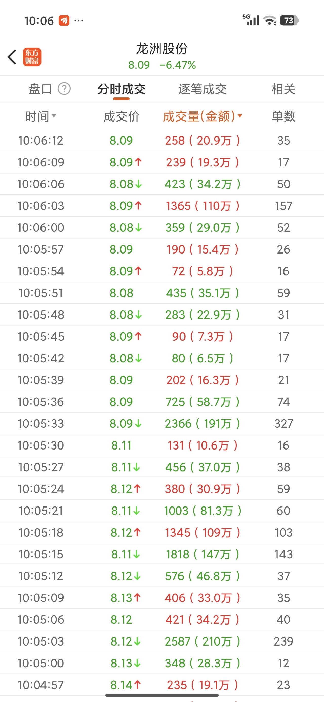Screen dimensions: 324x702
Task: Tap the 5G signal strength icon
Action: 251,20
